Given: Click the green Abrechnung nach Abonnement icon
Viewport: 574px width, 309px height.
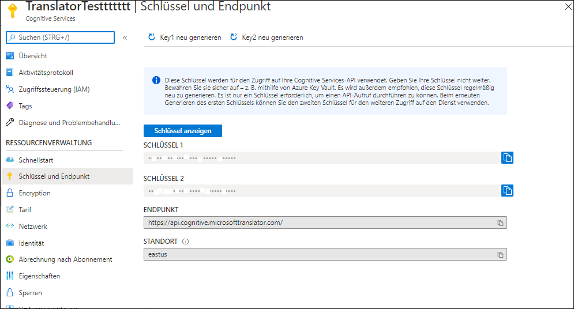Looking at the screenshot, I should point(10,259).
